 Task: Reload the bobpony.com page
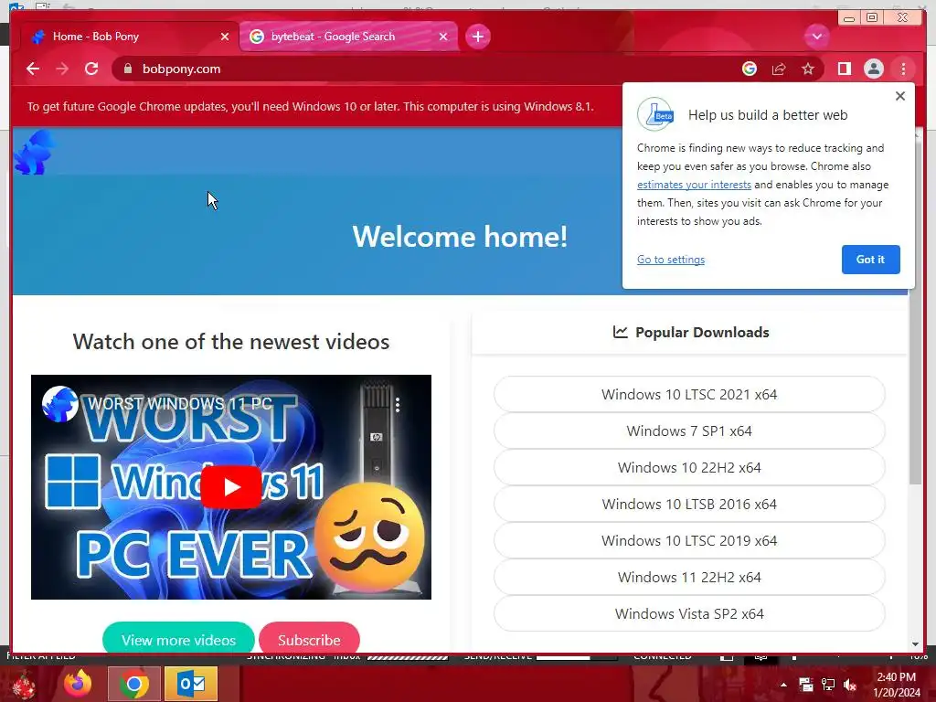coord(91,69)
